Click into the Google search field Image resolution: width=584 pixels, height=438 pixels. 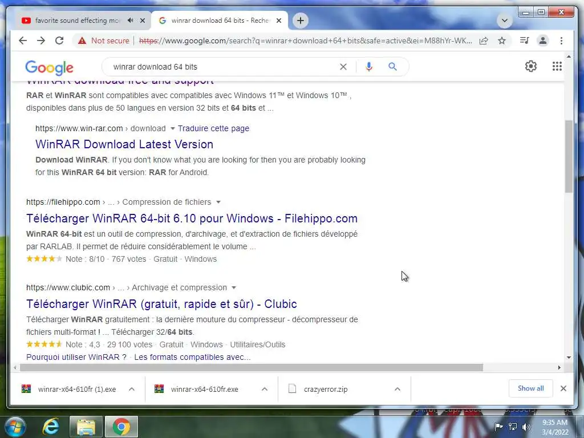tap(224, 67)
